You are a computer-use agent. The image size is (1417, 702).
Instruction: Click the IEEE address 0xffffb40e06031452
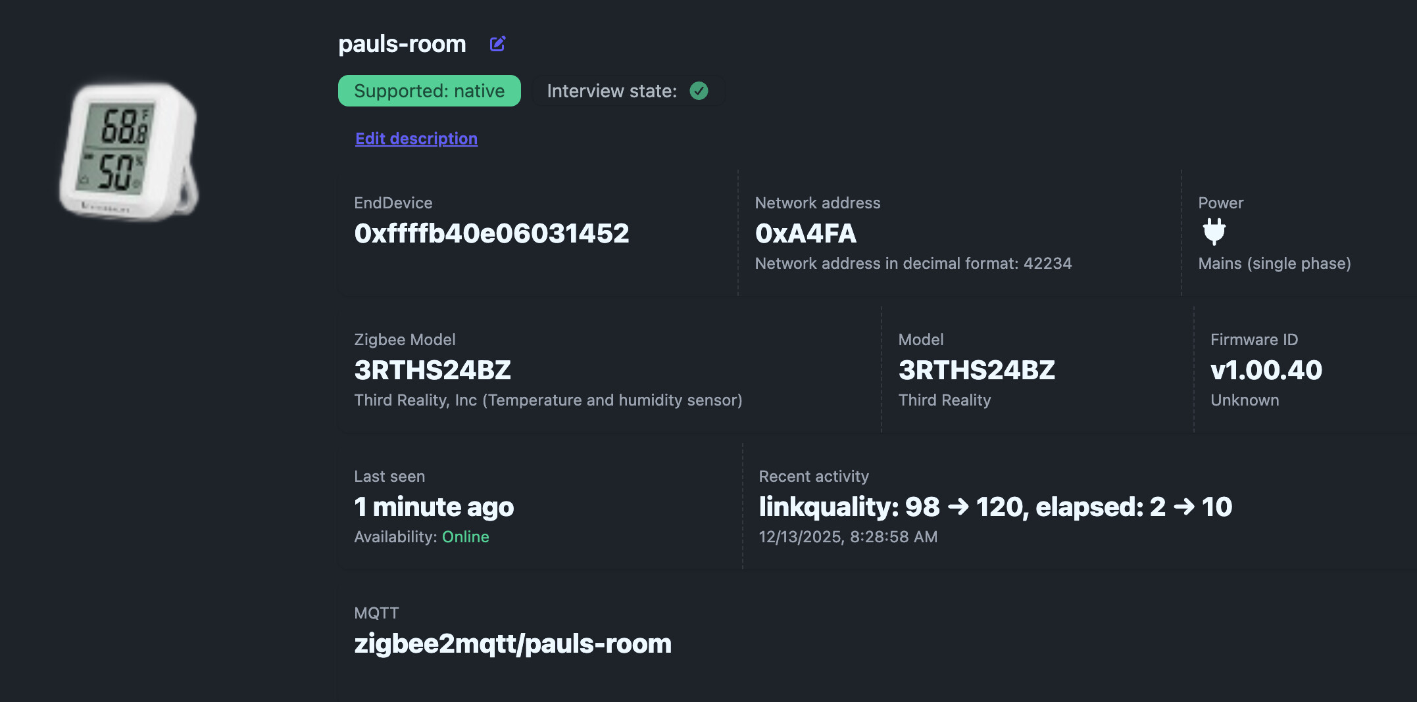click(491, 233)
